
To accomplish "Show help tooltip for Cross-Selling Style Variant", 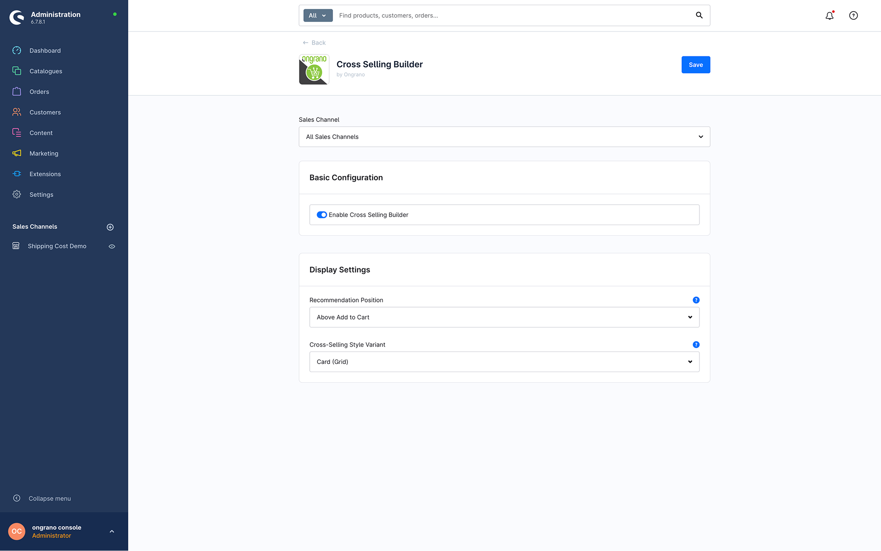I will click(x=696, y=345).
